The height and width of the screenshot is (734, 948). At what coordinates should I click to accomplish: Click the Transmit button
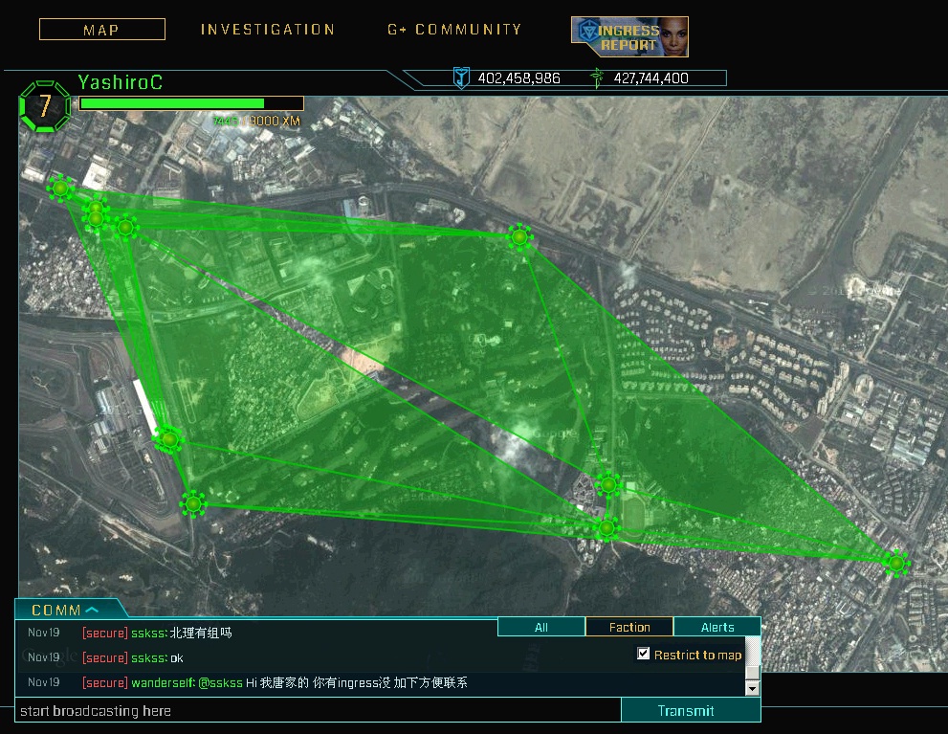[x=691, y=710]
